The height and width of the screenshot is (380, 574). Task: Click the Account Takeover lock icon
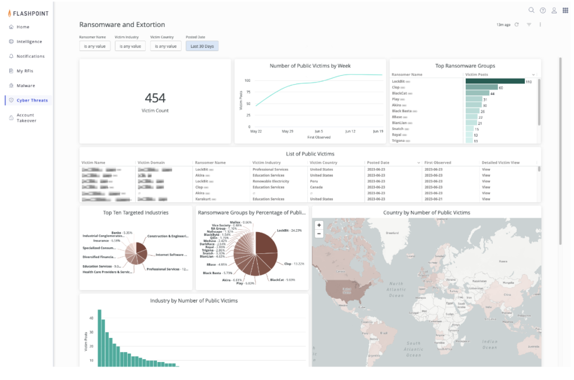11,118
